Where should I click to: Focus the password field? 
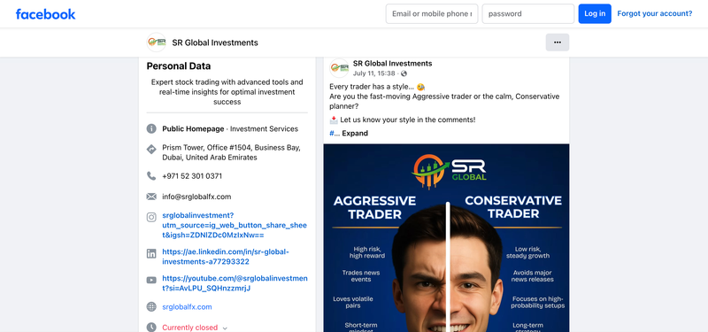(x=527, y=13)
